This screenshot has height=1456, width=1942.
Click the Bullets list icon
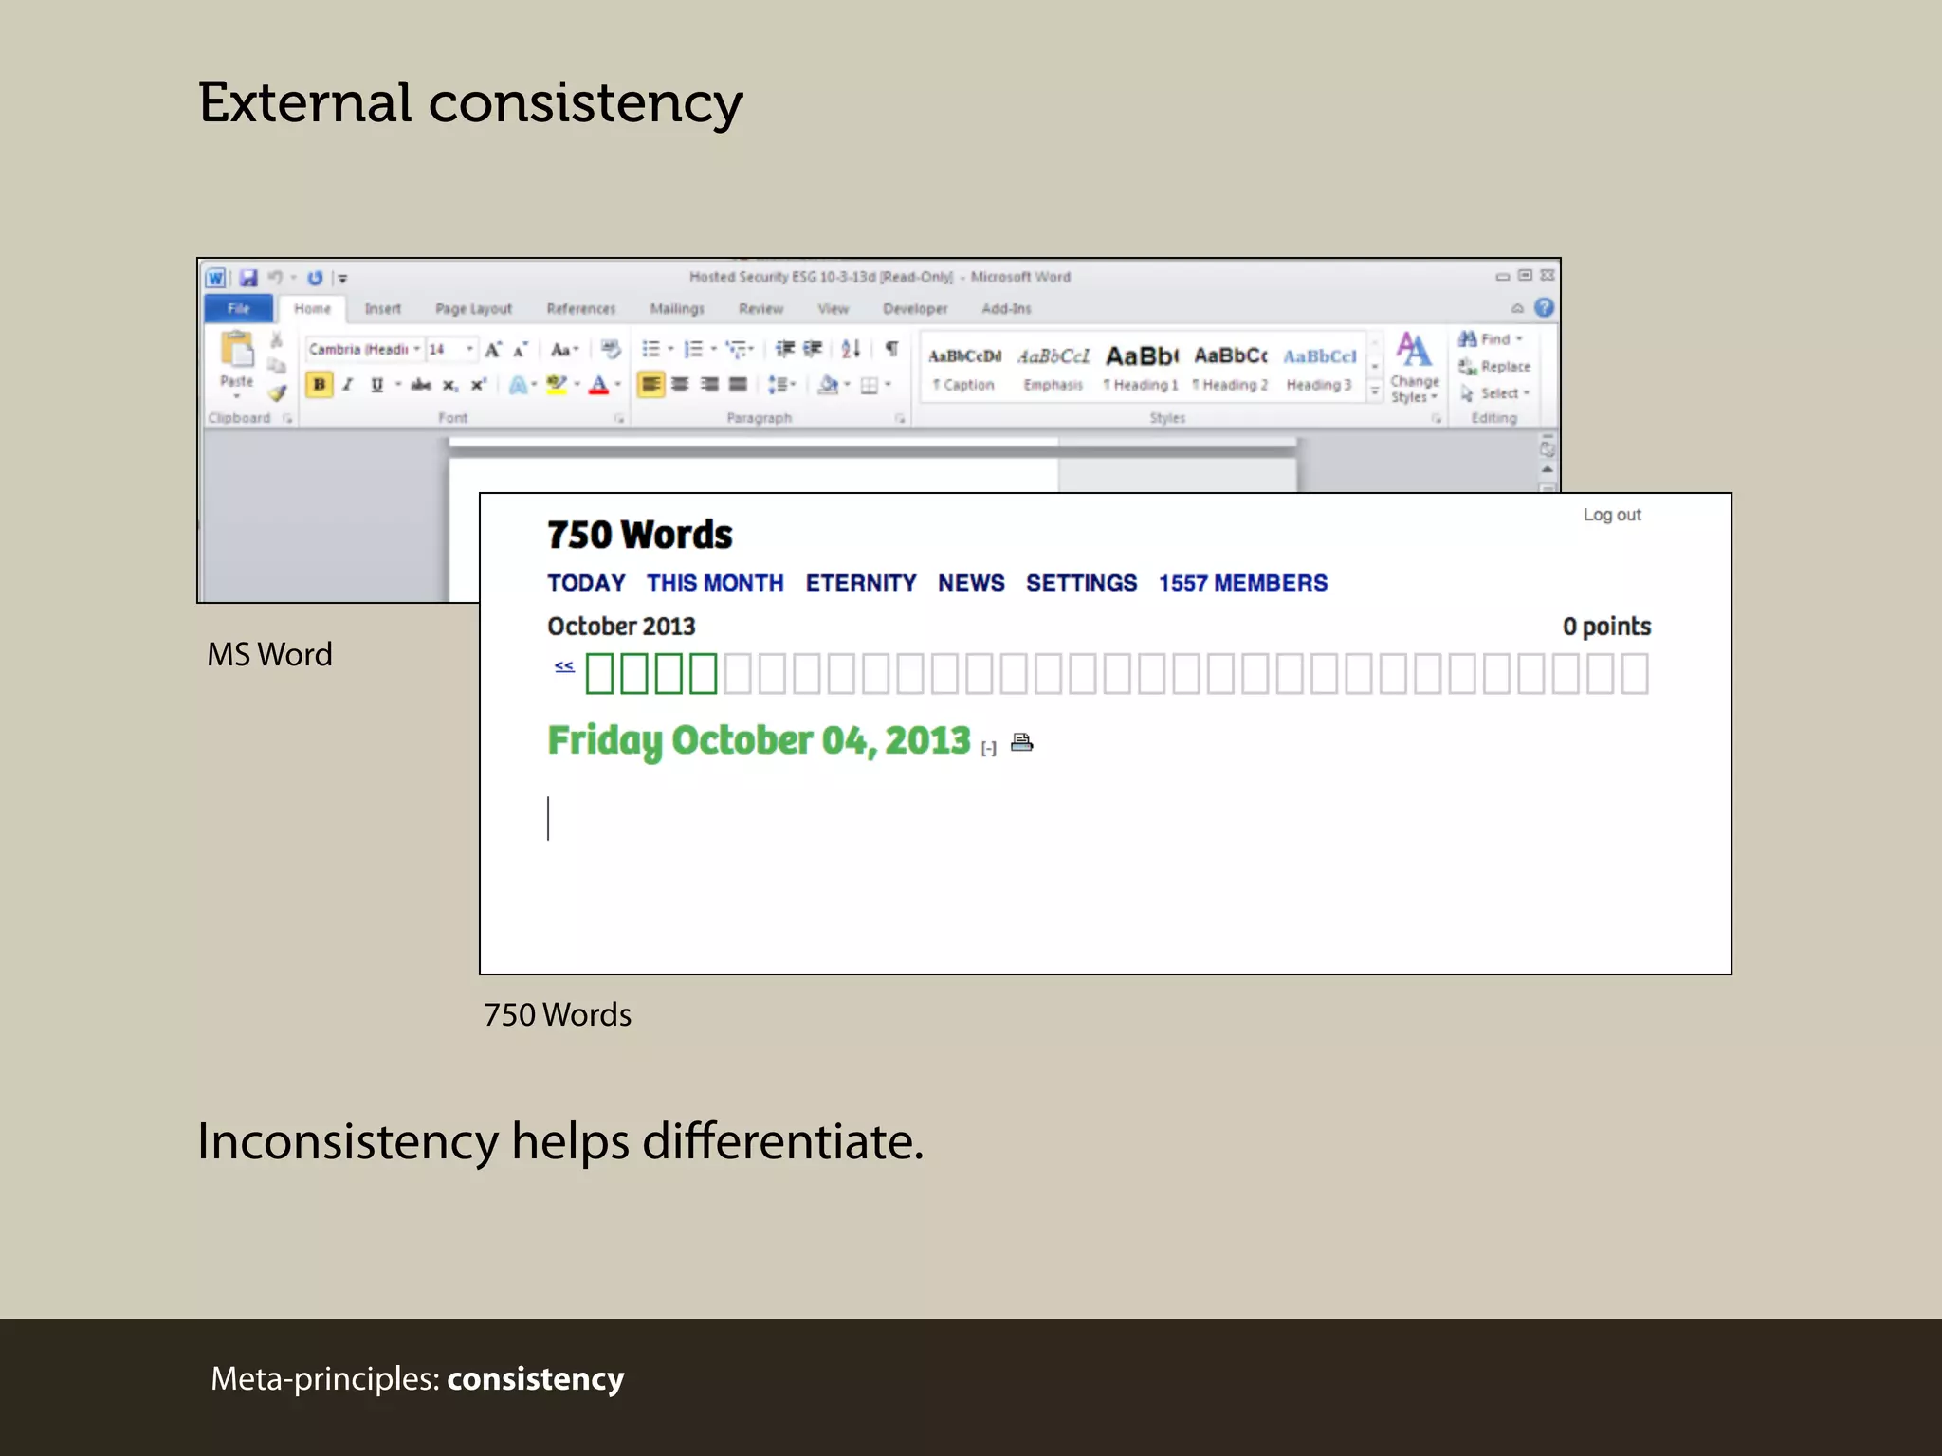click(x=650, y=349)
